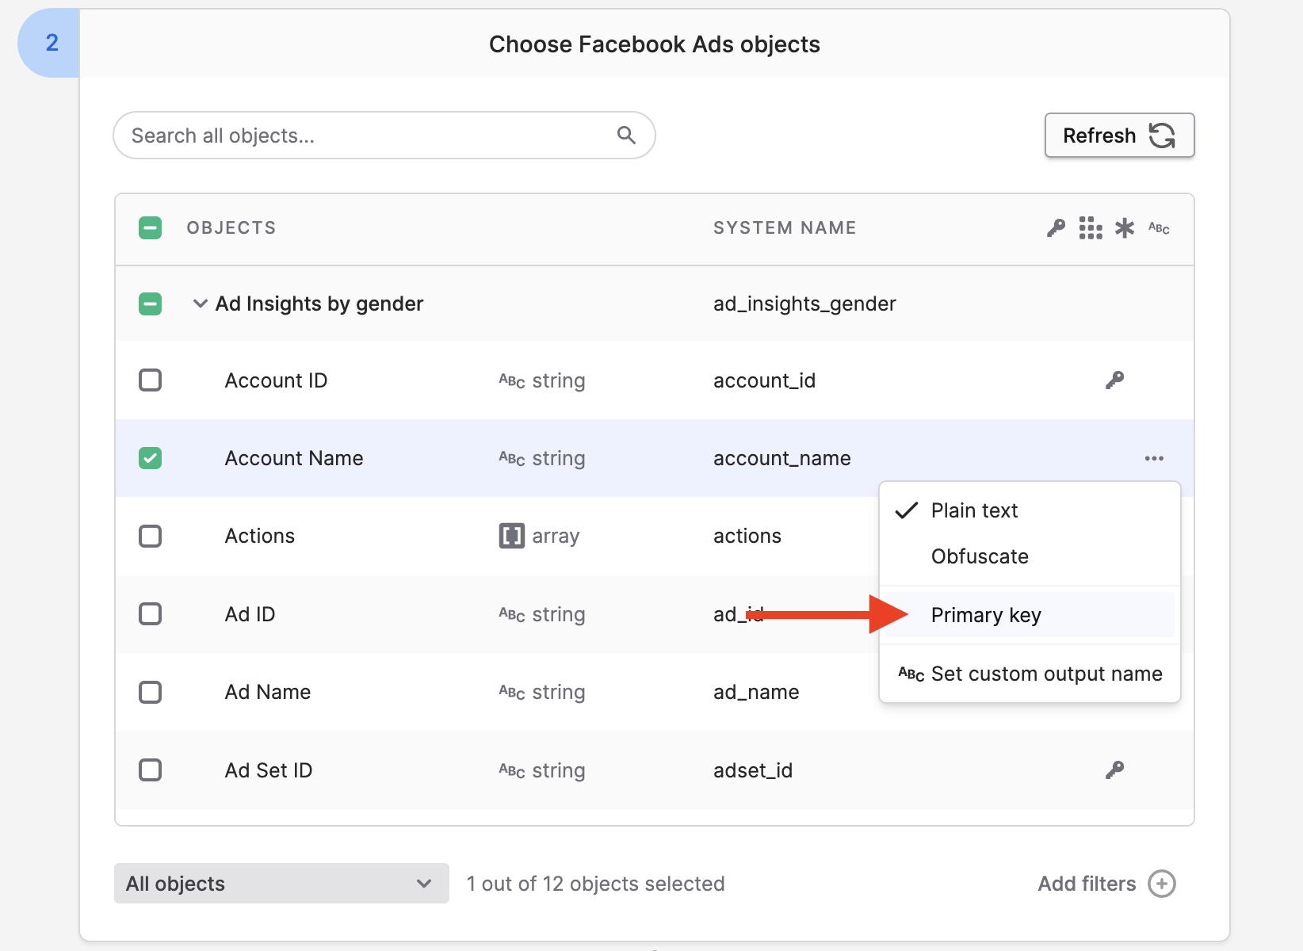Screen dimensions: 1303x951
Task: Open the All objects dropdown
Action: 281,884
